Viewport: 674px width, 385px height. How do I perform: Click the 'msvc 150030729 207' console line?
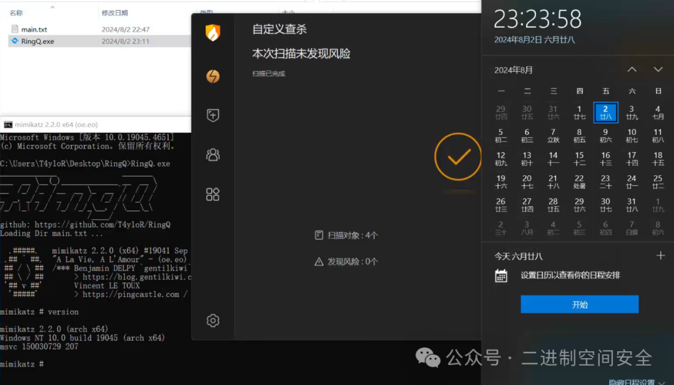tap(39, 347)
